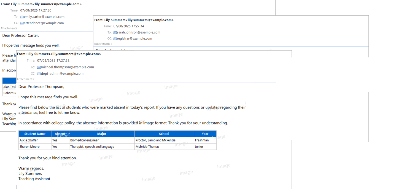This screenshot has width=396, height=189.
Task: Click envelope icon beside emily.carter@example.com
Action: 22,17
